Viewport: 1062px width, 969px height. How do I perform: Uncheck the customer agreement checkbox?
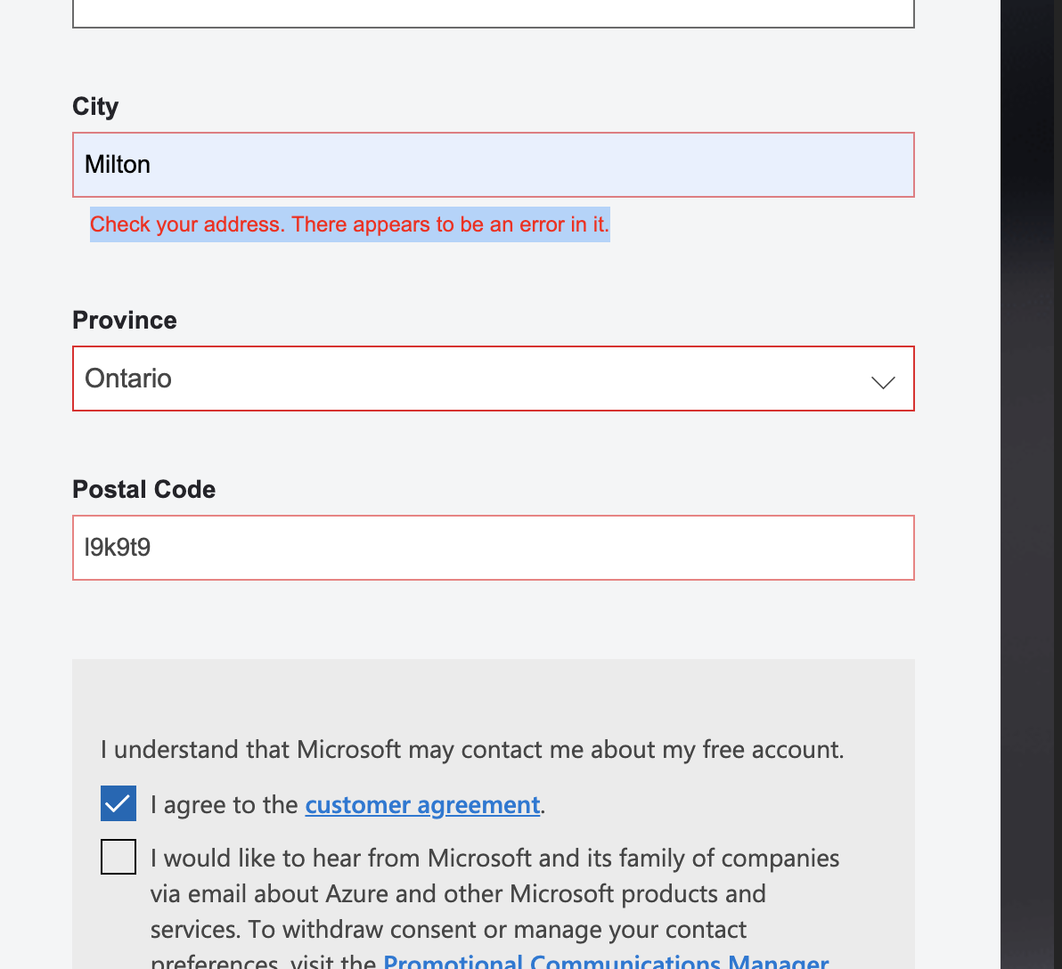click(118, 803)
